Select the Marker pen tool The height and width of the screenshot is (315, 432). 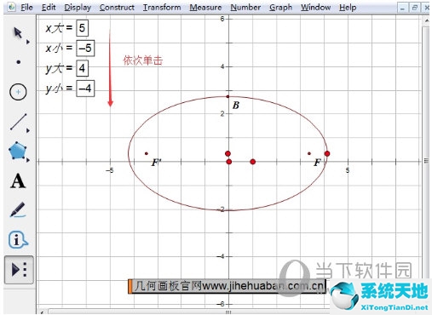coord(18,209)
